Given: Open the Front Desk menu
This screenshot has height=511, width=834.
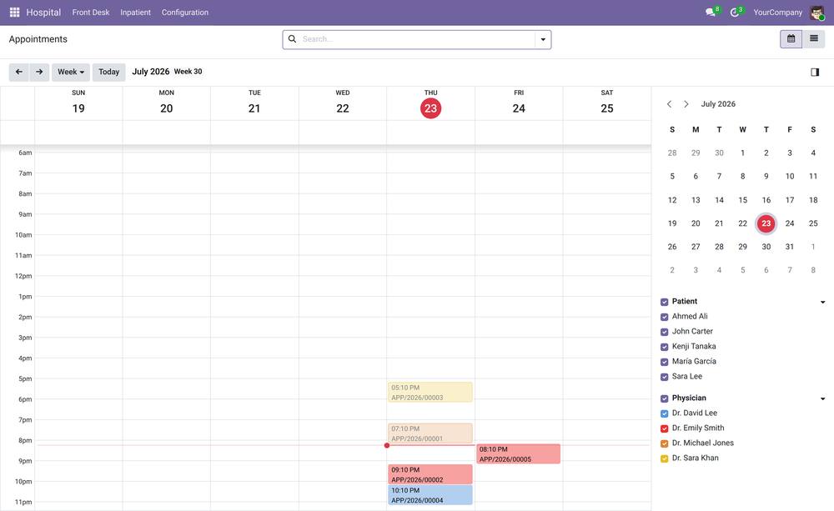Looking at the screenshot, I should tap(91, 13).
